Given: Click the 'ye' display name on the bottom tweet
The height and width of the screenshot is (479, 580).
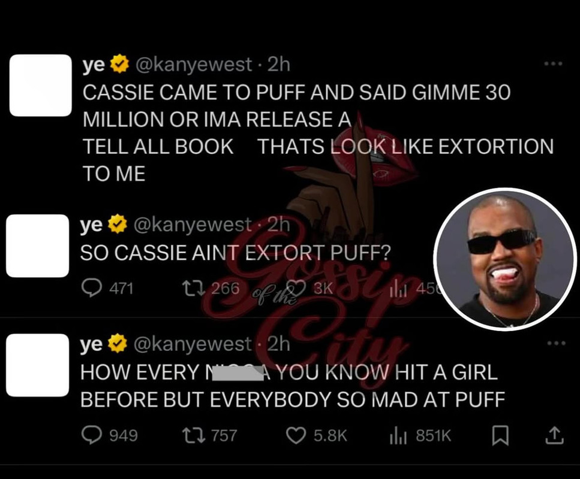Looking at the screenshot, I should point(91,344).
